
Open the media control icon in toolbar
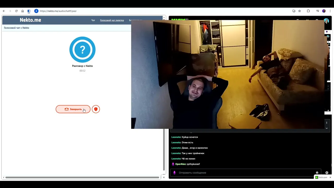tap(318, 11)
